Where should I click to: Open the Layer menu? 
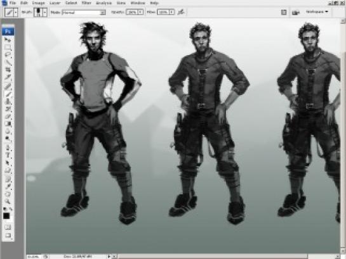pos(55,3)
